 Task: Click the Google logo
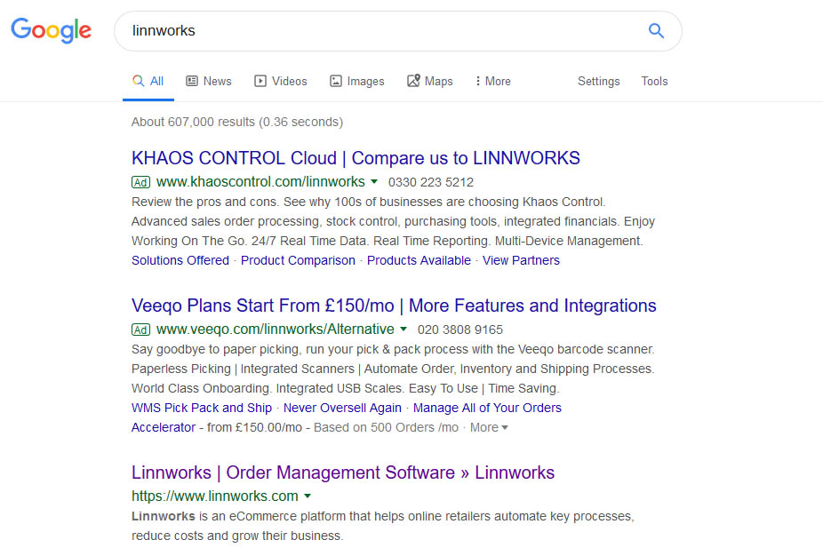click(52, 30)
